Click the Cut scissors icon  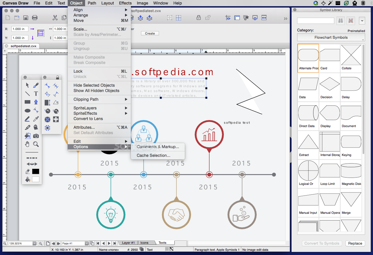coord(55,18)
